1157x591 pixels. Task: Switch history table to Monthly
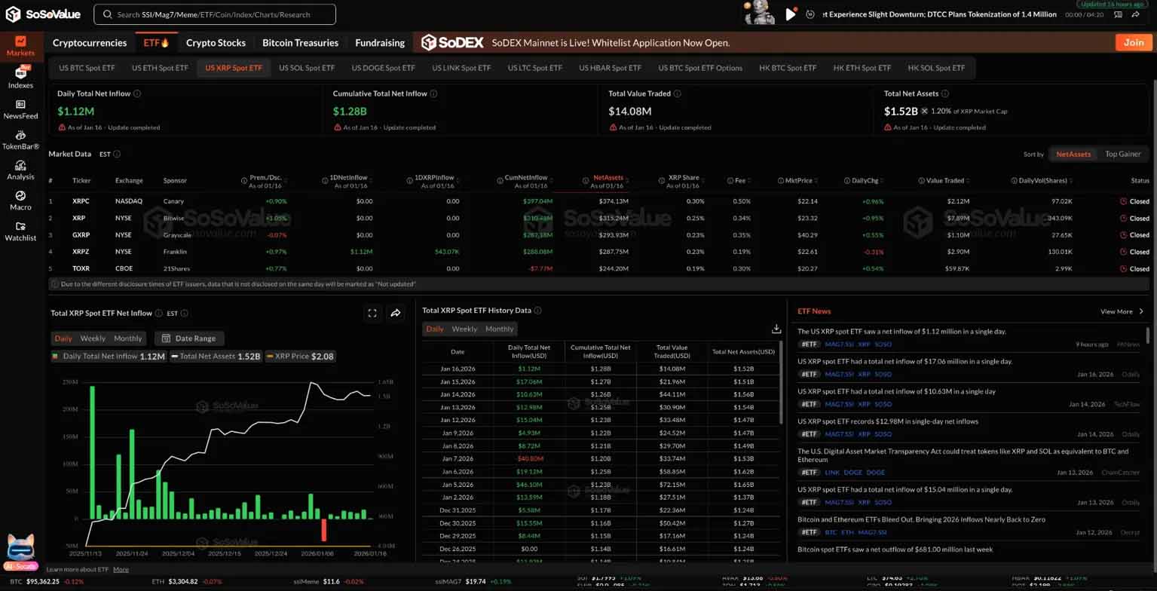point(499,329)
